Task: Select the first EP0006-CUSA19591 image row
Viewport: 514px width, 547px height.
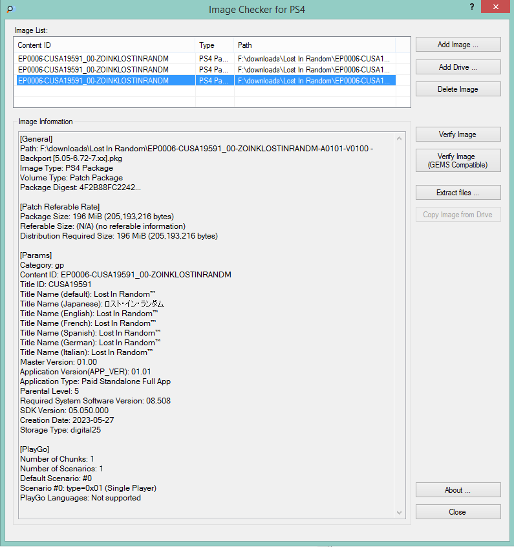Action: (x=206, y=59)
